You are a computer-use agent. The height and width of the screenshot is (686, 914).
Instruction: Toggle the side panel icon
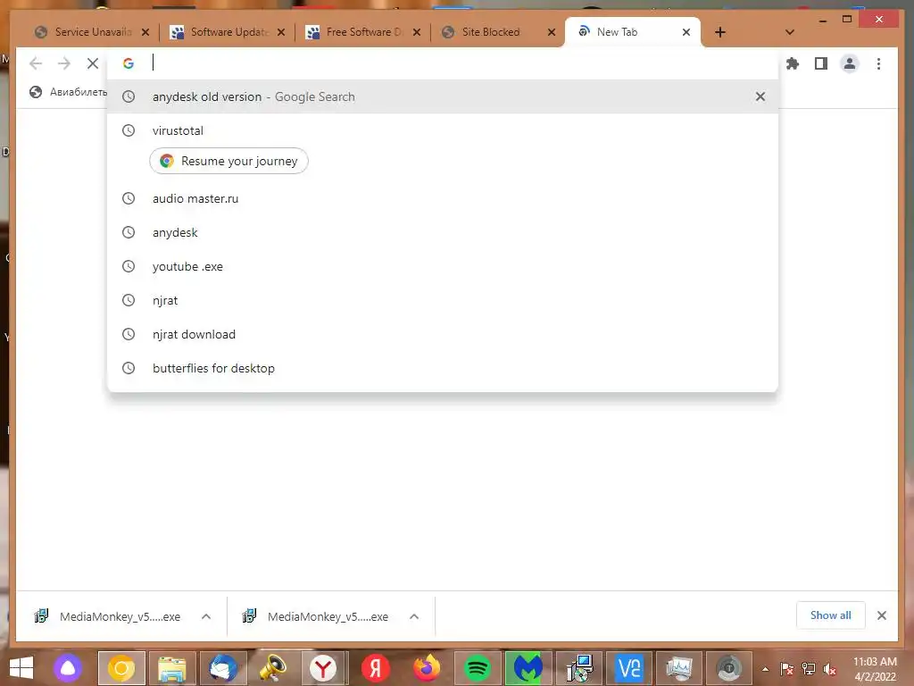[x=821, y=63]
